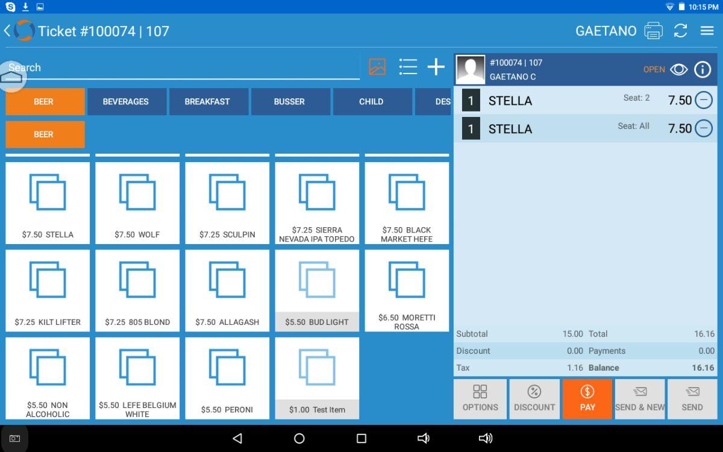Add $5.50 BUD LIGHT item
Screen dimensions: 723x452
coord(317,290)
